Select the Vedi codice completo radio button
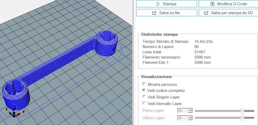Image resolution: width=258 pixels, height=125 pixels. point(144,90)
